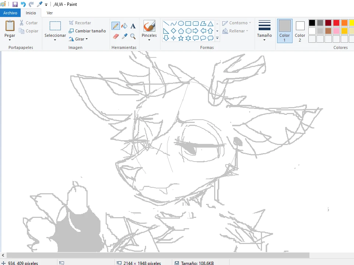Click the scroll left arrow
Image resolution: width=354 pixels, height=265 pixels.
pos(3,255)
